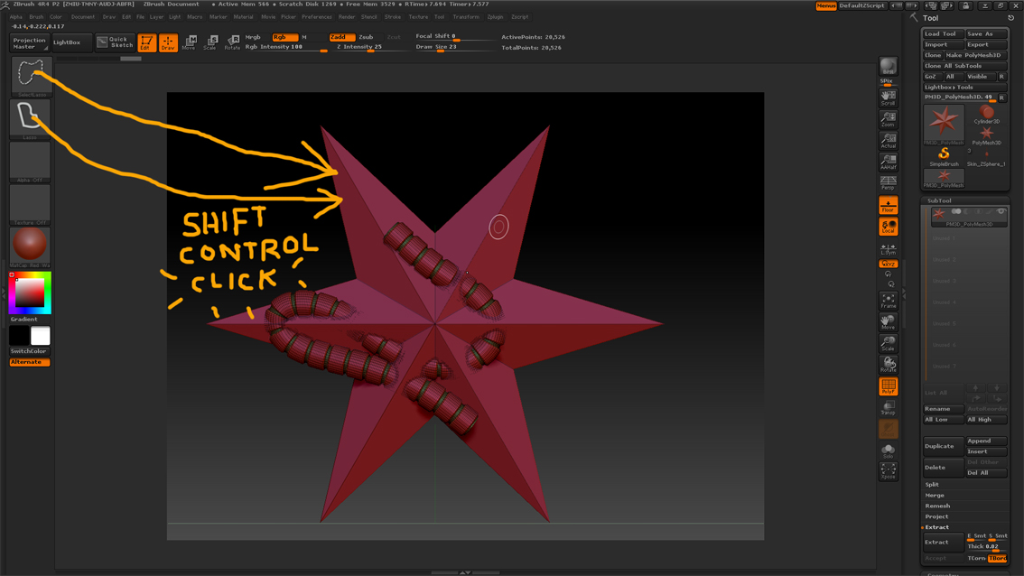Toggle PolyF polyframe display
Viewport: 1024px width, 576px height.
click(x=889, y=386)
